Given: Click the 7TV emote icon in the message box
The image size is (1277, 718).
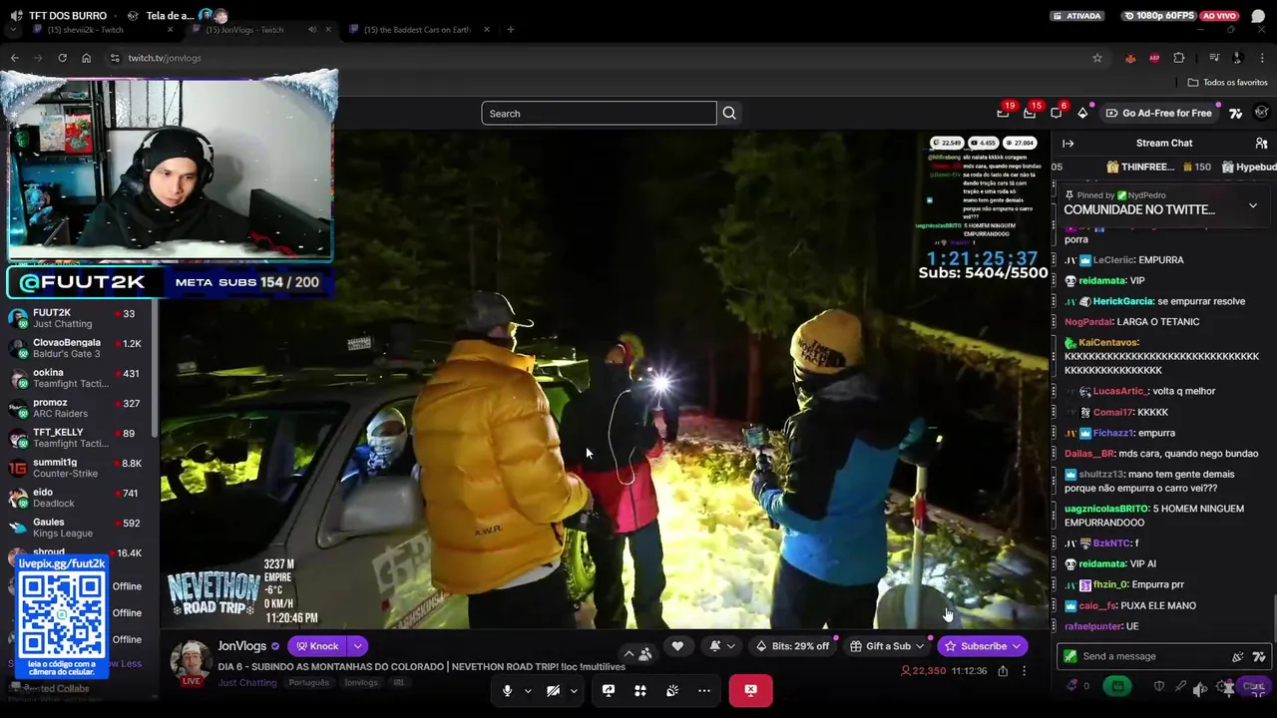Looking at the screenshot, I should pyautogui.click(x=1259, y=656).
